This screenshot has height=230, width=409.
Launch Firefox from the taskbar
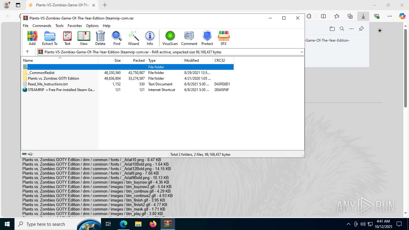click(x=153, y=224)
